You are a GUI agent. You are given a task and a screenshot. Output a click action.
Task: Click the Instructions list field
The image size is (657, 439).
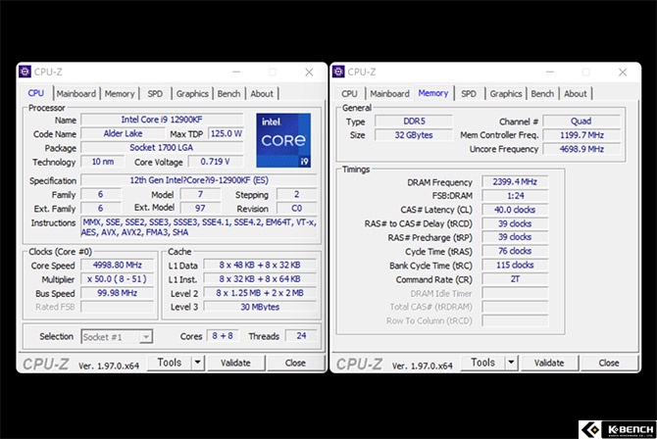pos(199,227)
